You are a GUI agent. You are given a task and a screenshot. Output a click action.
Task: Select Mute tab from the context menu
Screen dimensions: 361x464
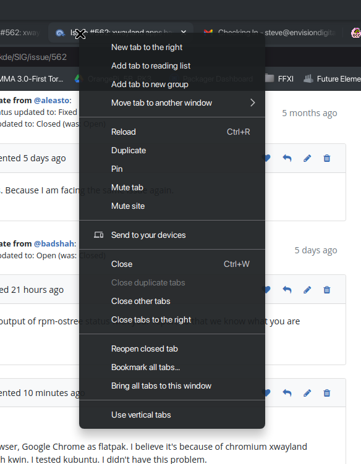pyautogui.click(x=172, y=187)
